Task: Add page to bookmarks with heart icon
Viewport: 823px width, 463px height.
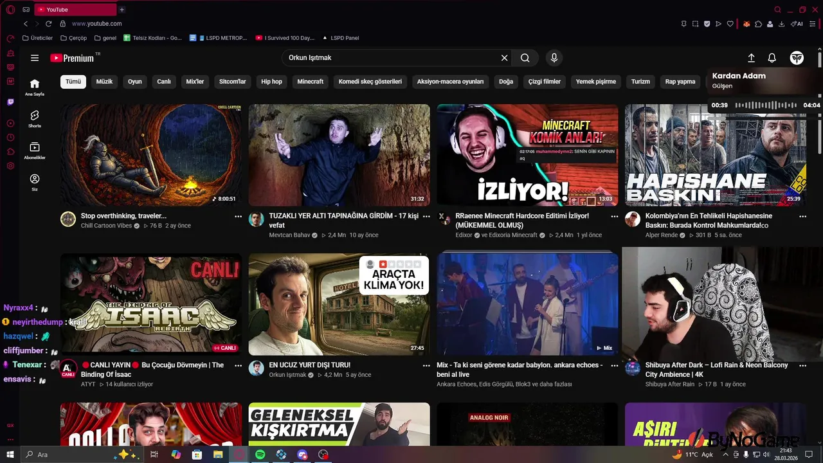Action: [x=730, y=24]
